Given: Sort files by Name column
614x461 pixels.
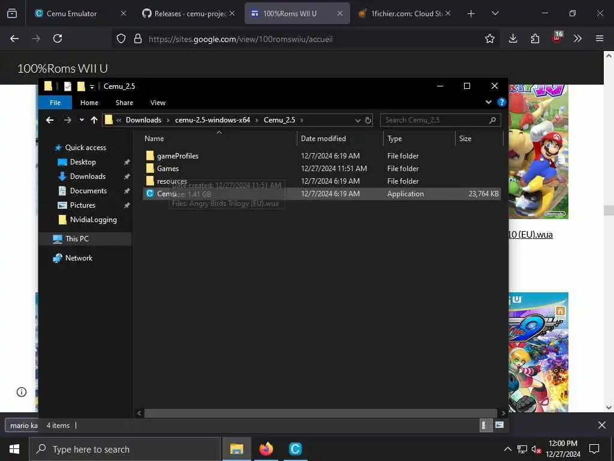Looking at the screenshot, I should click(x=154, y=139).
